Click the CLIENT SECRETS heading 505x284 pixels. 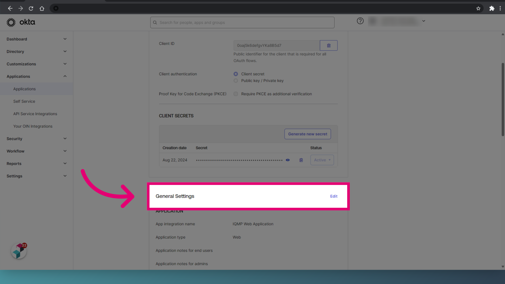pyautogui.click(x=176, y=116)
